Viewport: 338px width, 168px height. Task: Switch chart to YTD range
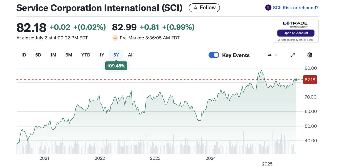point(86,55)
